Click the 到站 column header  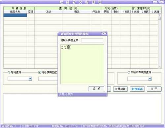pyautogui.click(x=77, y=12)
